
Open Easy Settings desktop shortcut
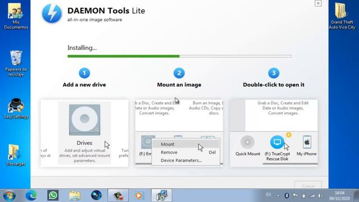tap(16, 108)
